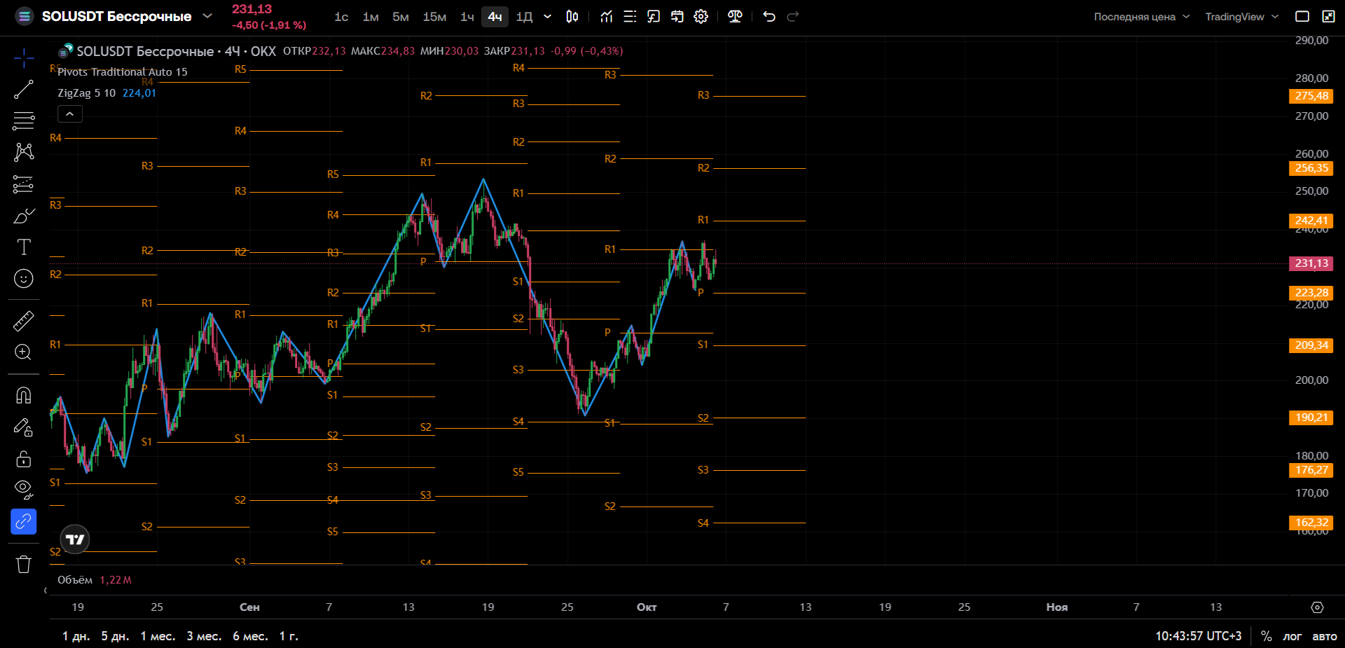Open the balance scales icon in the top toolbar
This screenshot has height=648, width=1345.
click(735, 17)
